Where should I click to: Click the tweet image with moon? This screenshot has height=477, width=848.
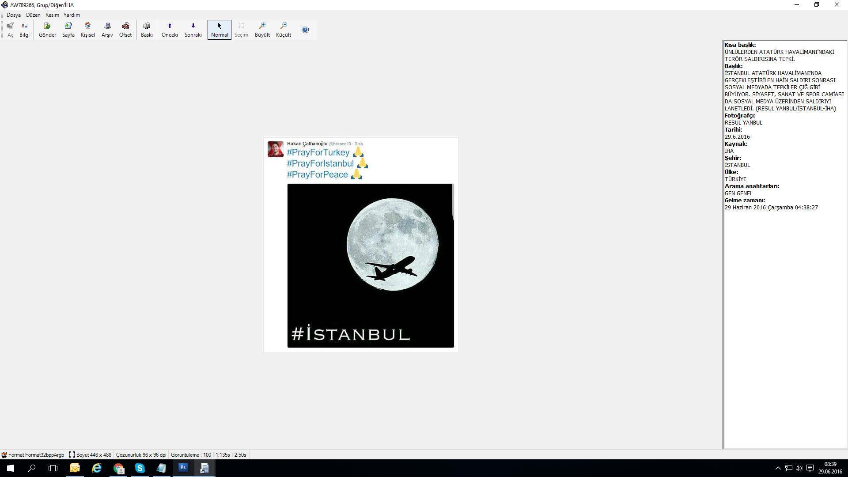(370, 265)
